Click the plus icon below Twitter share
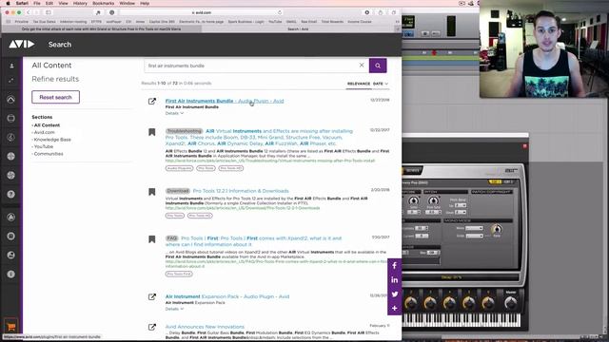Image resolution: width=609 pixels, height=342 pixels. pyautogui.click(x=394, y=308)
